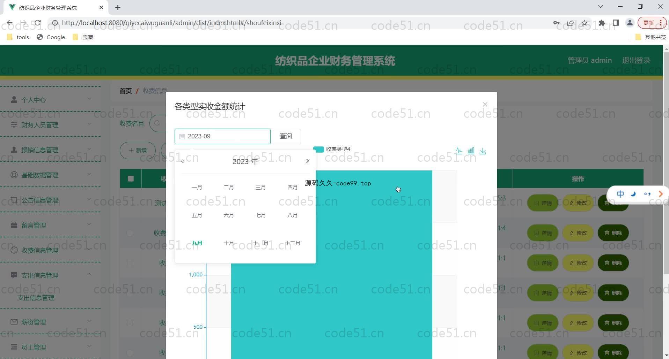
Task: Select 六月 in month picker
Action: coord(229,215)
